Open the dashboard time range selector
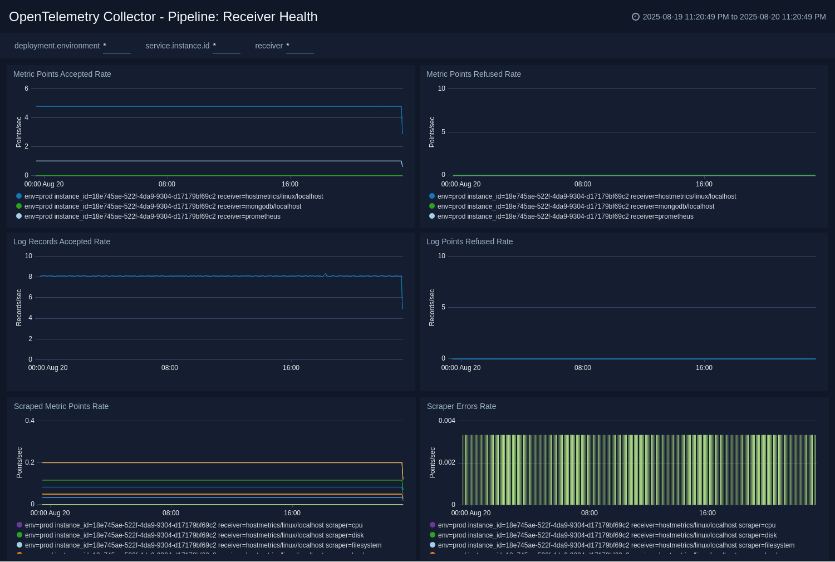 [x=729, y=17]
